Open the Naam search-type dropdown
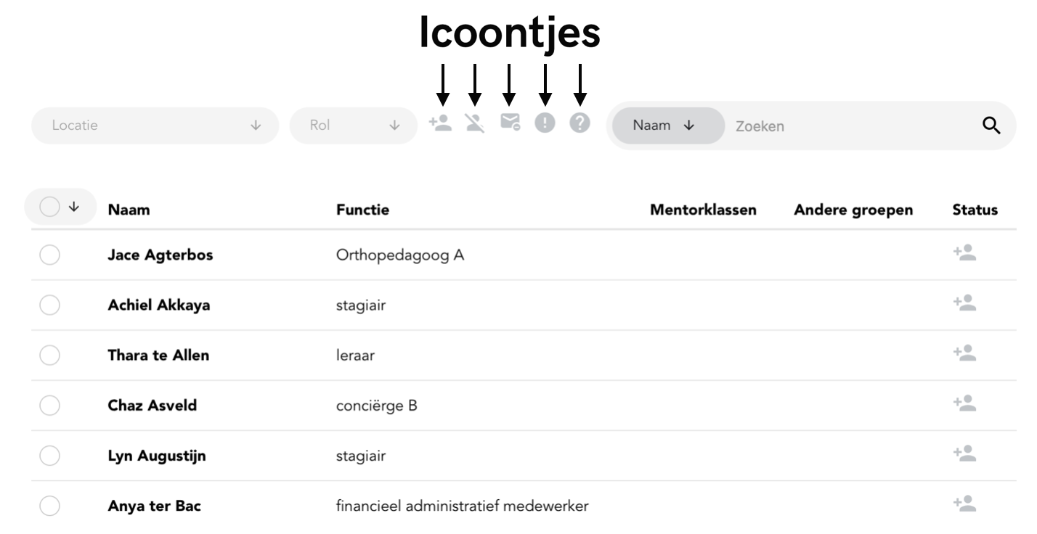This screenshot has height=534, width=1037. pos(664,126)
